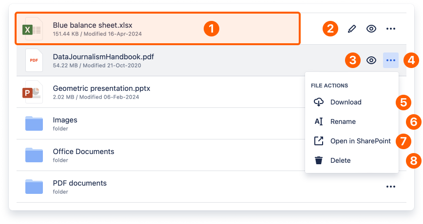Click the Office Documents folder icon
The image size is (423, 224).
(34, 155)
